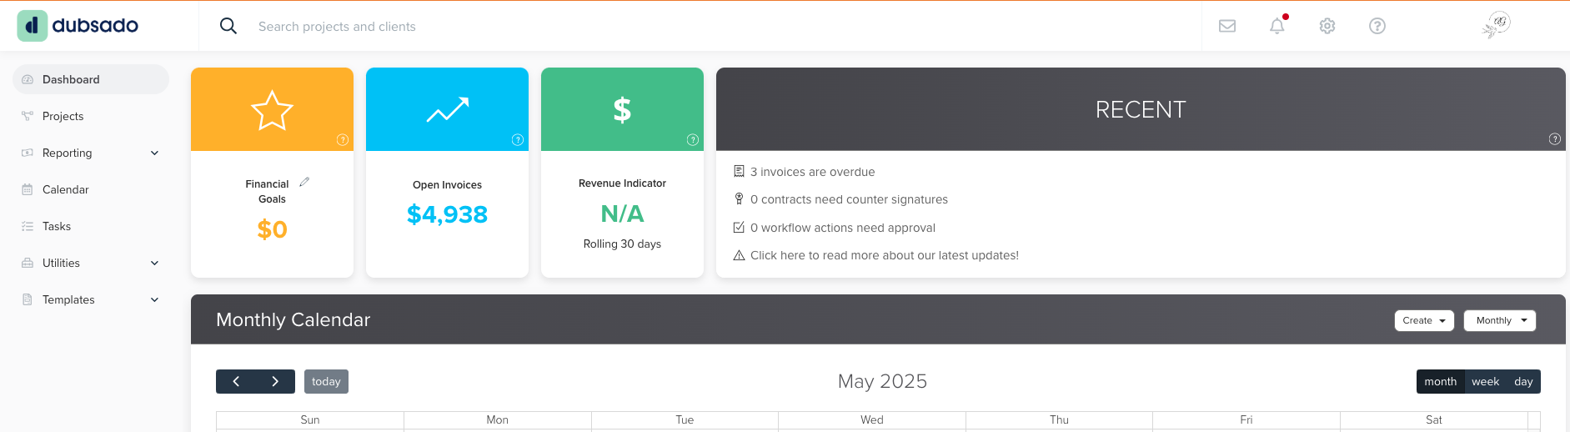Click the help icon on Open Invoices card
The width and height of the screenshot is (1570, 432).
pyautogui.click(x=518, y=140)
